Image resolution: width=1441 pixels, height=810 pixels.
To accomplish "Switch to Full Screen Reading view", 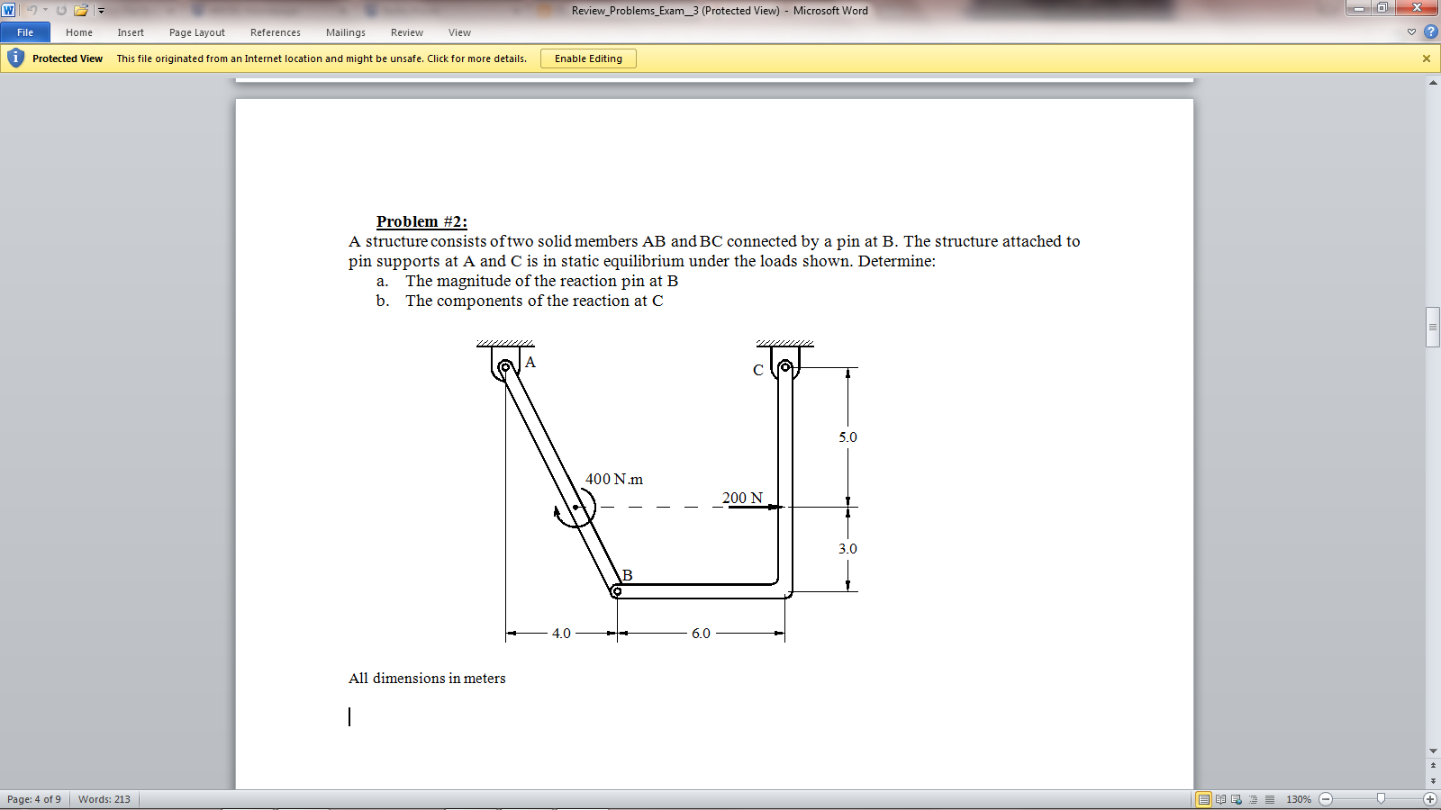I will tap(1220, 799).
